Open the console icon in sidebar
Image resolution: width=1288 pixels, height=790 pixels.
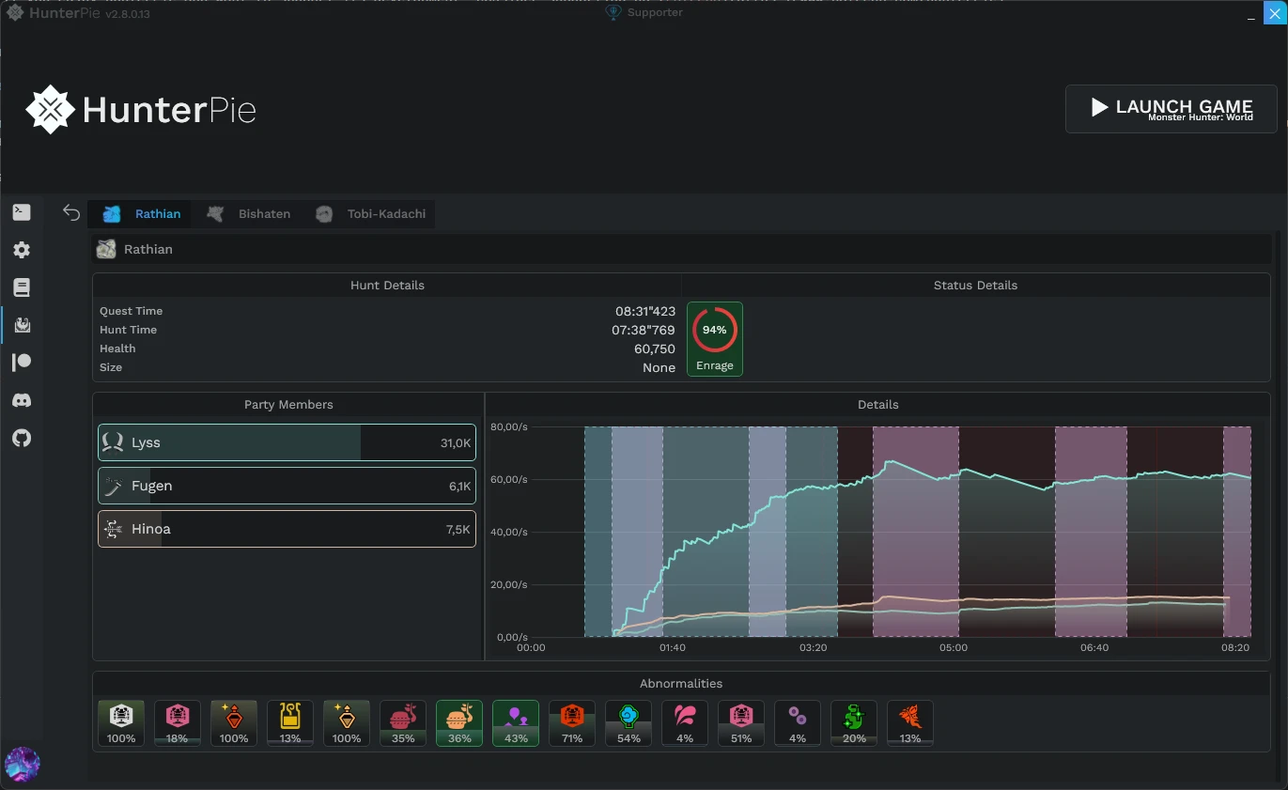pyautogui.click(x=22, y=212)
